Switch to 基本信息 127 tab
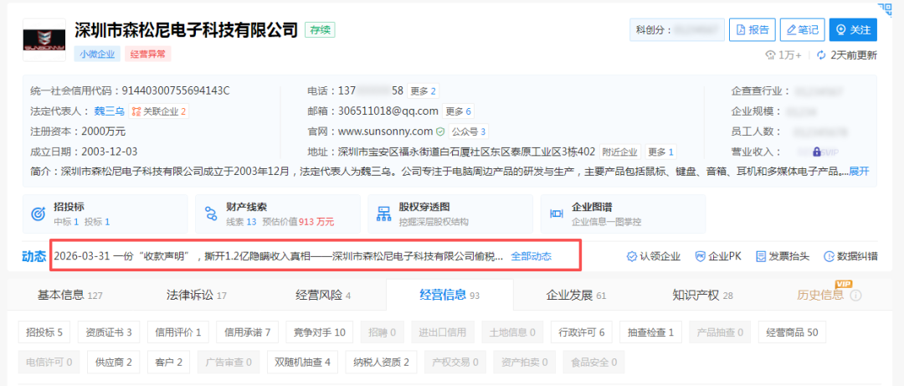This screenshot has height=386, width=904. (69, 296)
